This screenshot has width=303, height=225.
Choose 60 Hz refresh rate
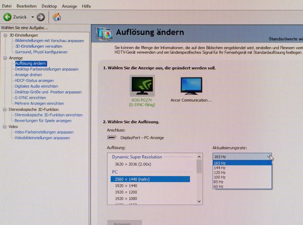coord(242,186)
